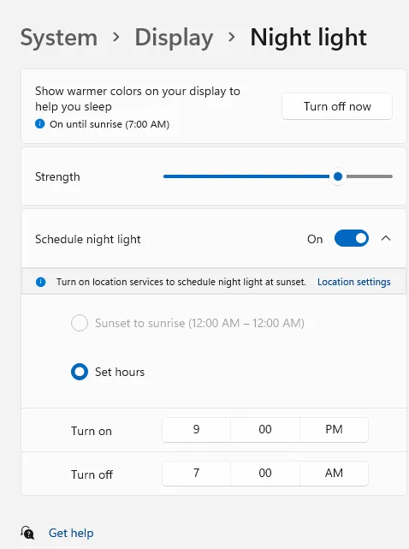The image size is (409, 549).
Task: Click Turn off now button
Action: click(x=337, y=106)
